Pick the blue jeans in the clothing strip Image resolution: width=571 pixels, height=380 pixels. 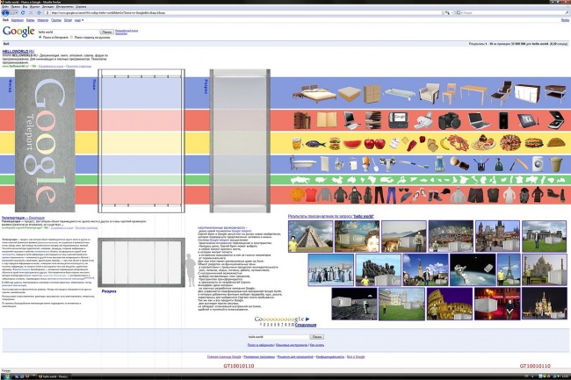pos(391,196)
